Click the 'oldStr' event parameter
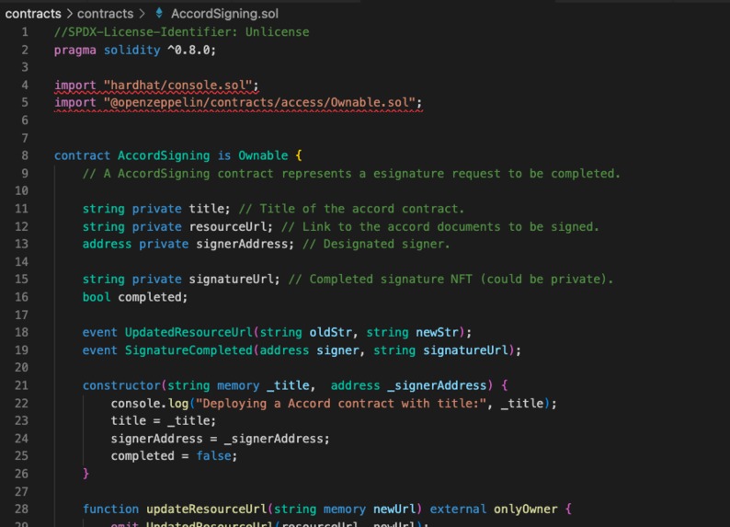The height and width of the screenshot is (527, 730). point(331,332)
